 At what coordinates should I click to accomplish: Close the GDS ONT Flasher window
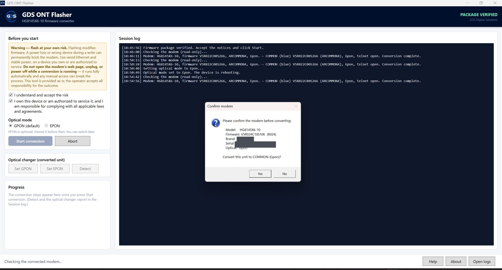[x=495, y=3]
